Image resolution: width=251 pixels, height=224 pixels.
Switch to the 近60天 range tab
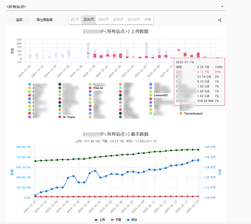coord(104,20)
